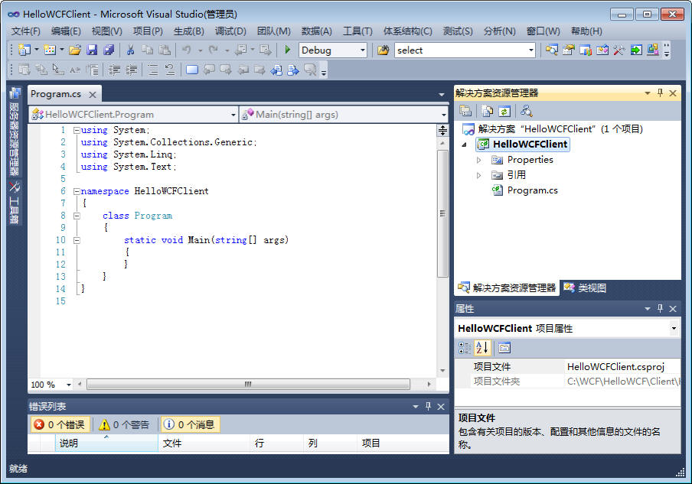
Task: Open the 调试(D) debug menu
Action: tap(230, 31)
